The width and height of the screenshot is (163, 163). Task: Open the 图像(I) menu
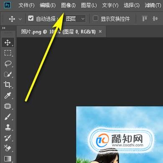pyautogui.click(x=68, y=5)
